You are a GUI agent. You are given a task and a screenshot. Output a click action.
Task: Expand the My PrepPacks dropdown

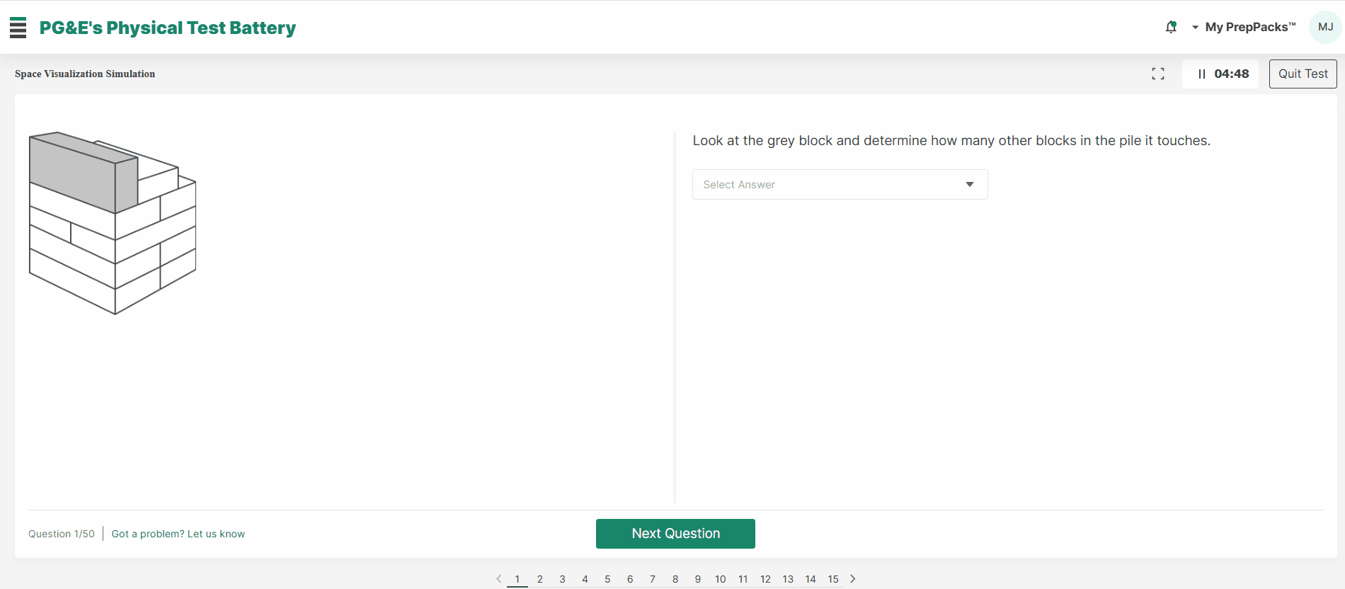tap(1244, 27)
